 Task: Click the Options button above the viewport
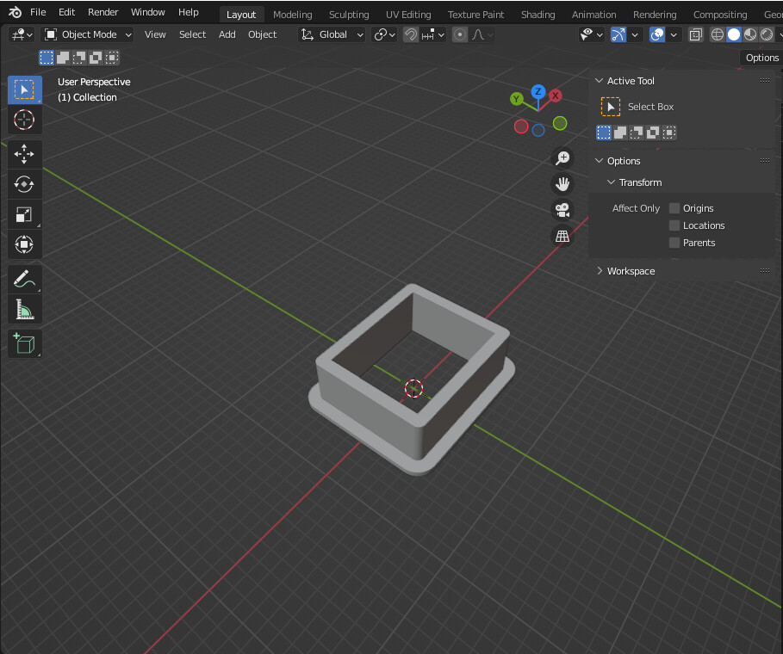[761, 57]
